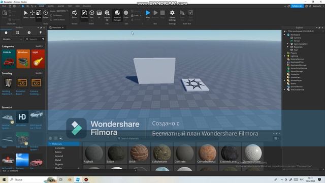325x183 pixels.
Task: Open the Toolbox Creations lightbulb tab
Action: click(x=41, y=33)
